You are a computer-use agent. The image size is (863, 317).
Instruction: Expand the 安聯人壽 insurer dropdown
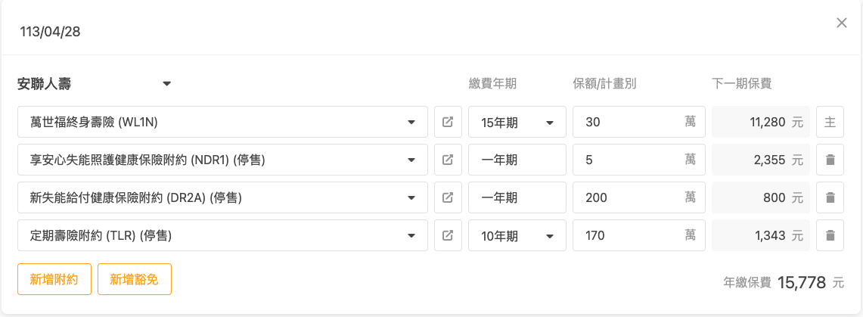coord(167,84)
